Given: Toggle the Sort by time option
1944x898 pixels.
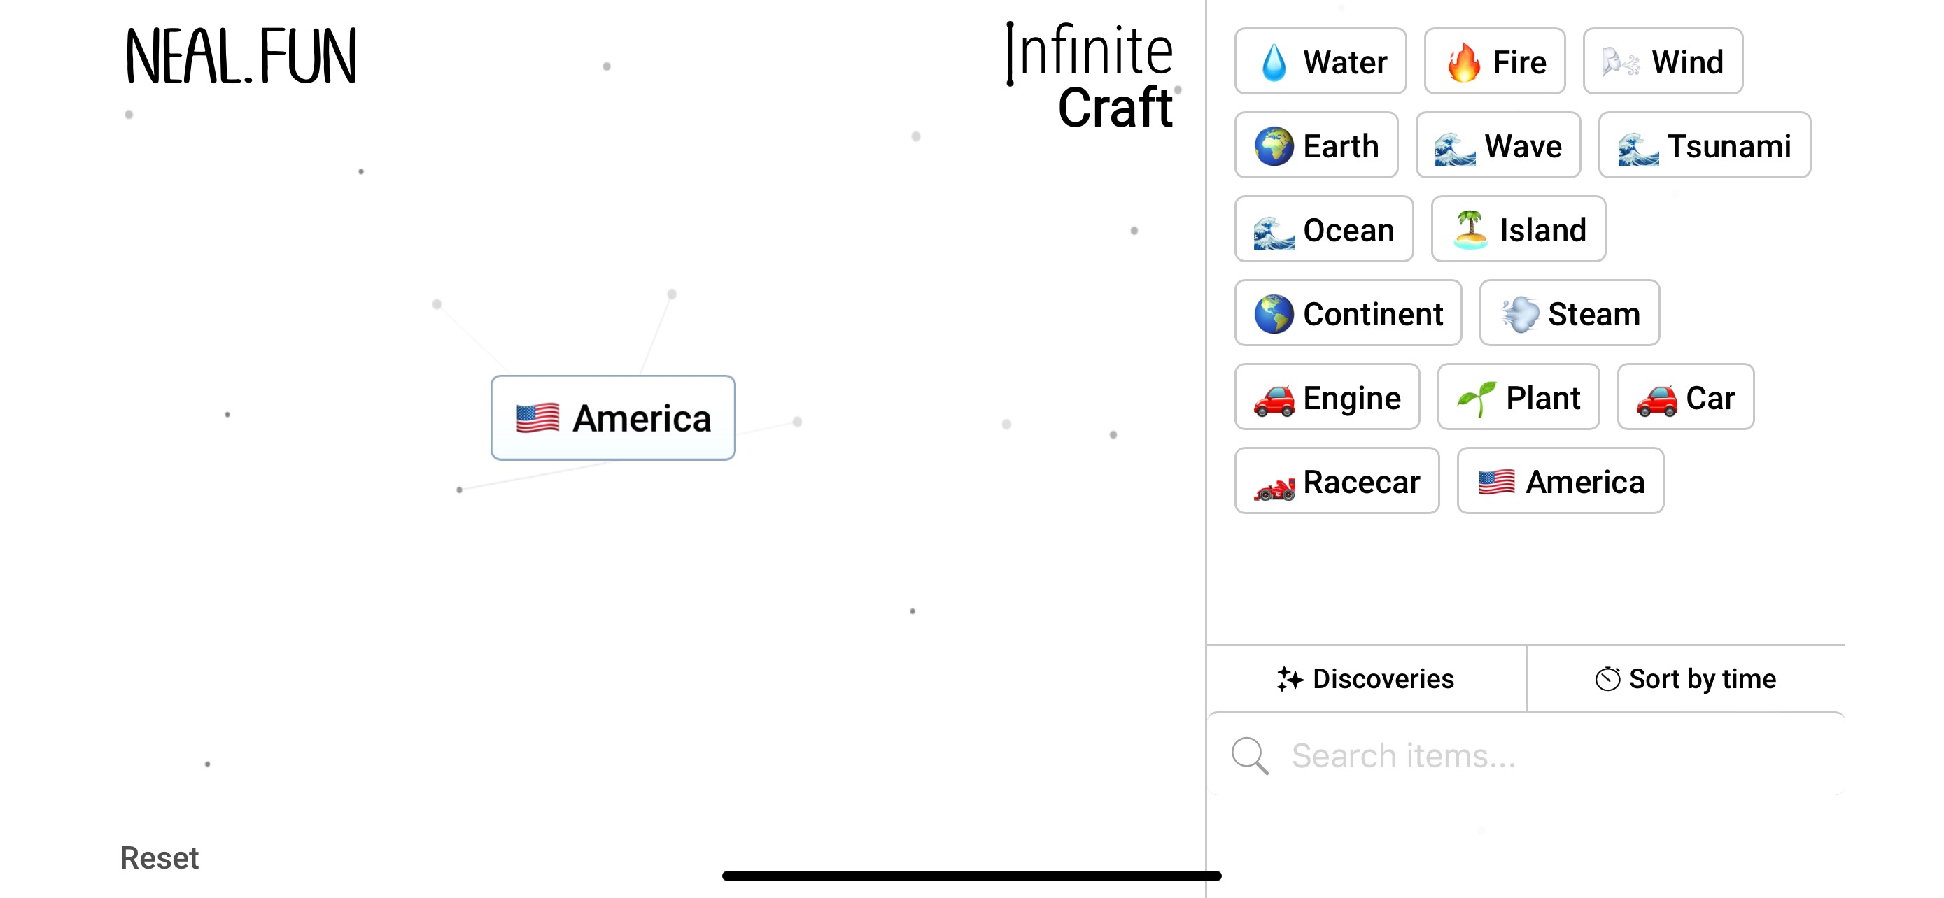Looking at the screenshot, I should [1686, 678].
